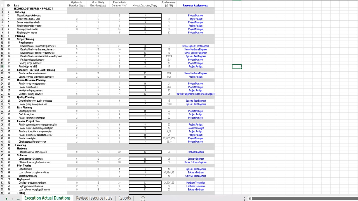
Task: Click predecessor cell 29,36,35,37,38 for Finalize project plan
Action: [169, 138]
